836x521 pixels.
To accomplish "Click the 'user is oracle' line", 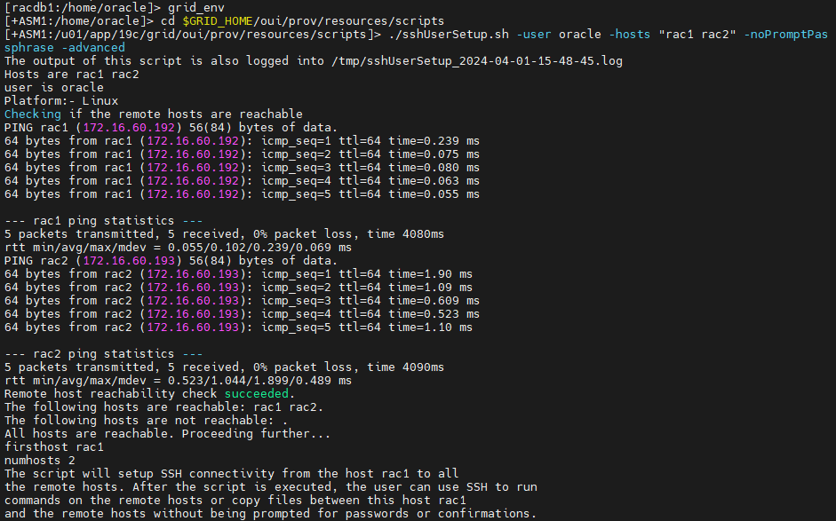I will coord(54,88).
